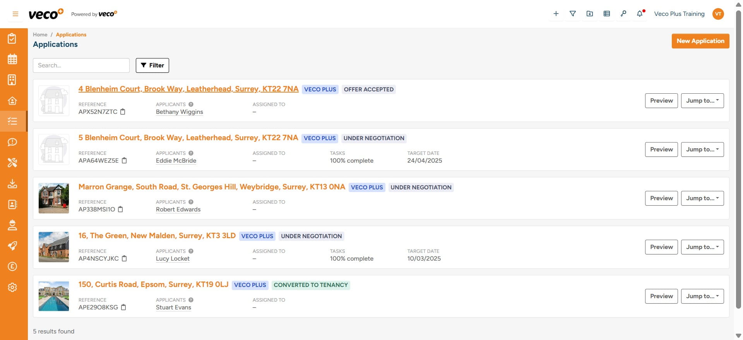Open the contacts book sidebar icon
Image resolution: width=743 pixels, height=340 pixels.
tap(12, 204)
